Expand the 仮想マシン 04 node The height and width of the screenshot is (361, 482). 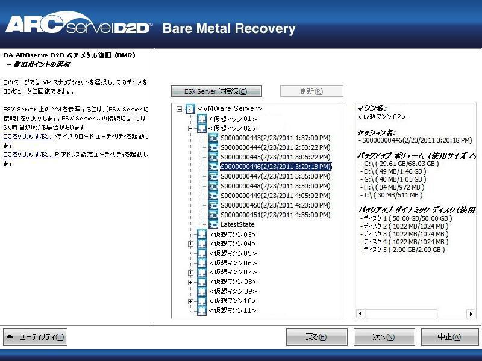point(190,244)
